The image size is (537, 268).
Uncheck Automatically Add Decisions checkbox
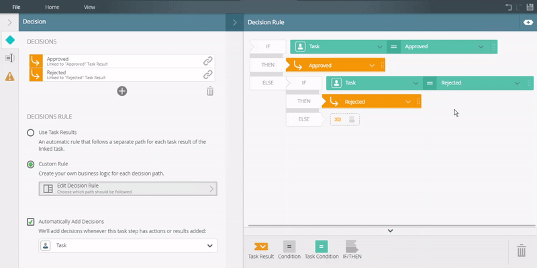pyautogui.click(x=31, y=222)
